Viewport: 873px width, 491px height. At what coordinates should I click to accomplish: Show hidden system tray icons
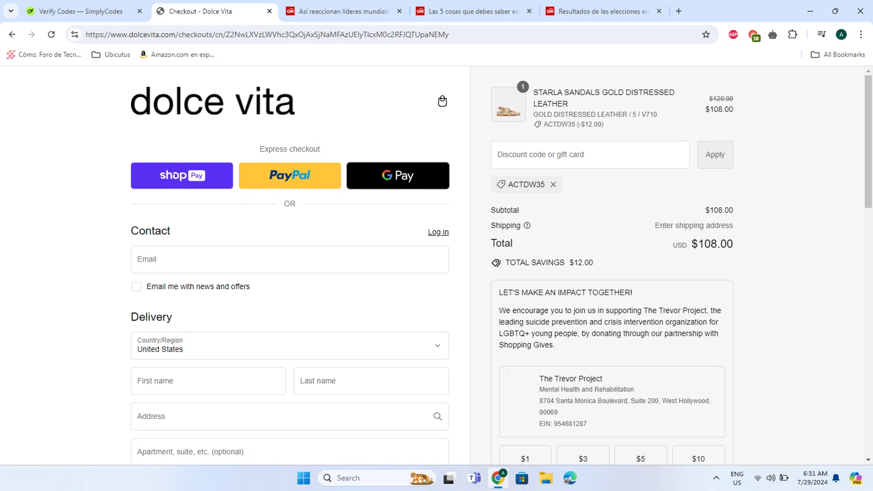(x=716, y=478)
